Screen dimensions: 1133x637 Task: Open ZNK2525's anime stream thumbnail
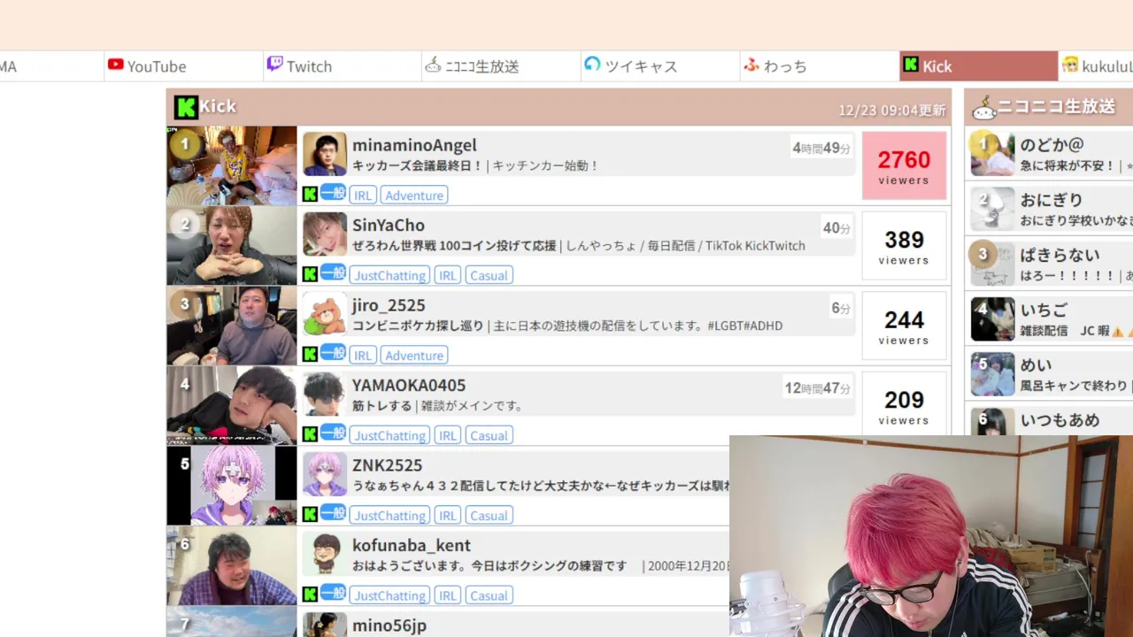pos(232,486)
